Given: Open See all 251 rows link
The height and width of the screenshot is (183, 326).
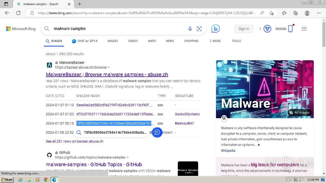Looking at the screenshot, I should [x=75, y=141].
